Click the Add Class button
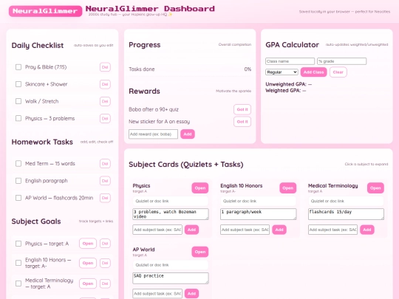The image size is (399, 299). (313, 72)
